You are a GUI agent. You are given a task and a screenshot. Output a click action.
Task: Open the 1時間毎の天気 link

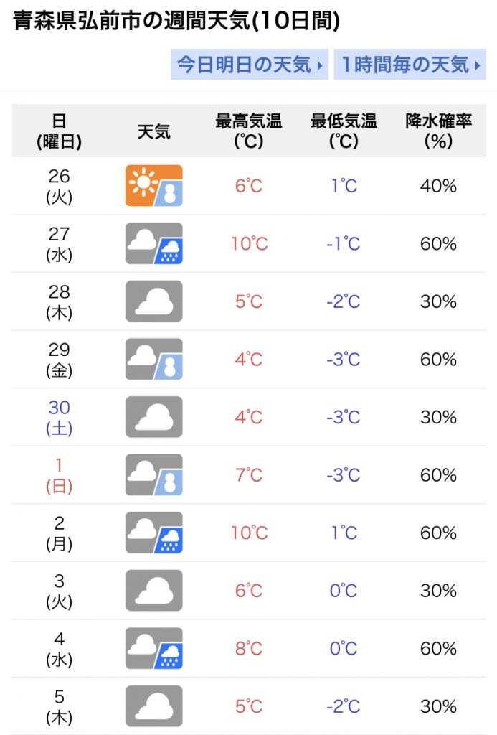(x=410, y=65)
